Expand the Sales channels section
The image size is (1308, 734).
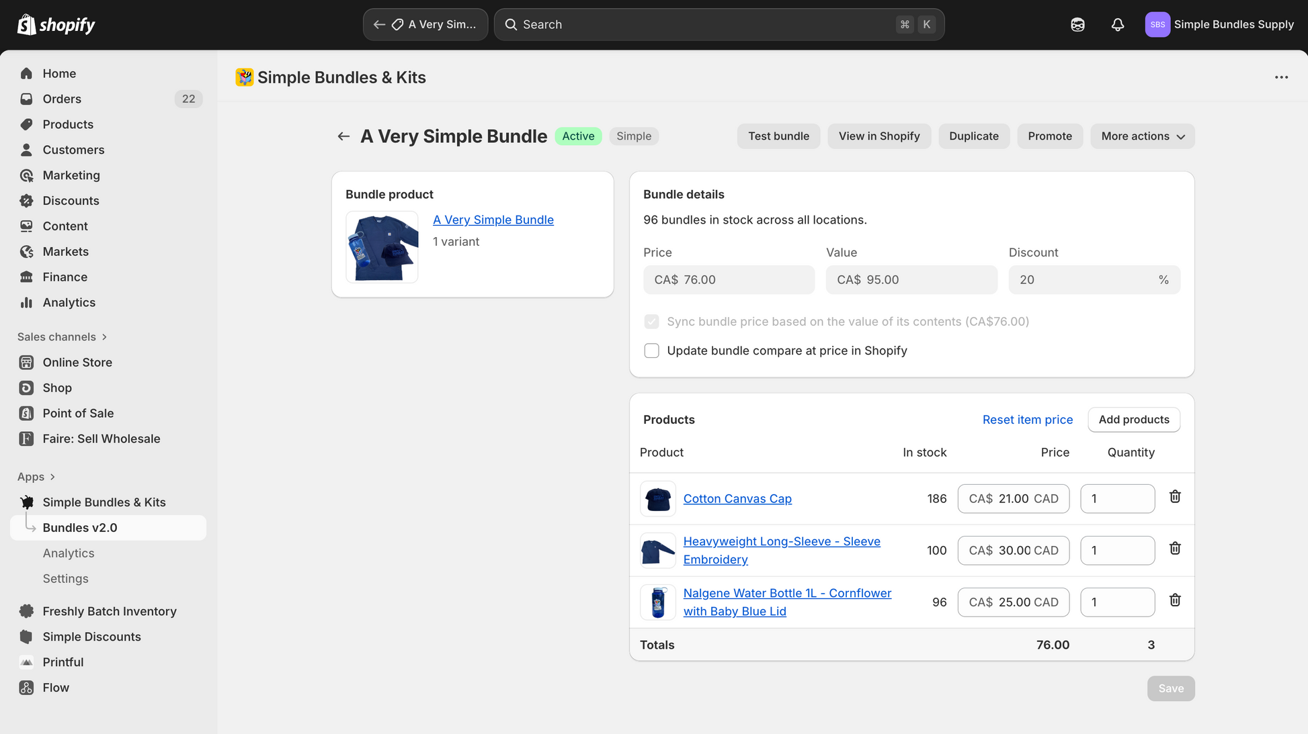[63, 337]
